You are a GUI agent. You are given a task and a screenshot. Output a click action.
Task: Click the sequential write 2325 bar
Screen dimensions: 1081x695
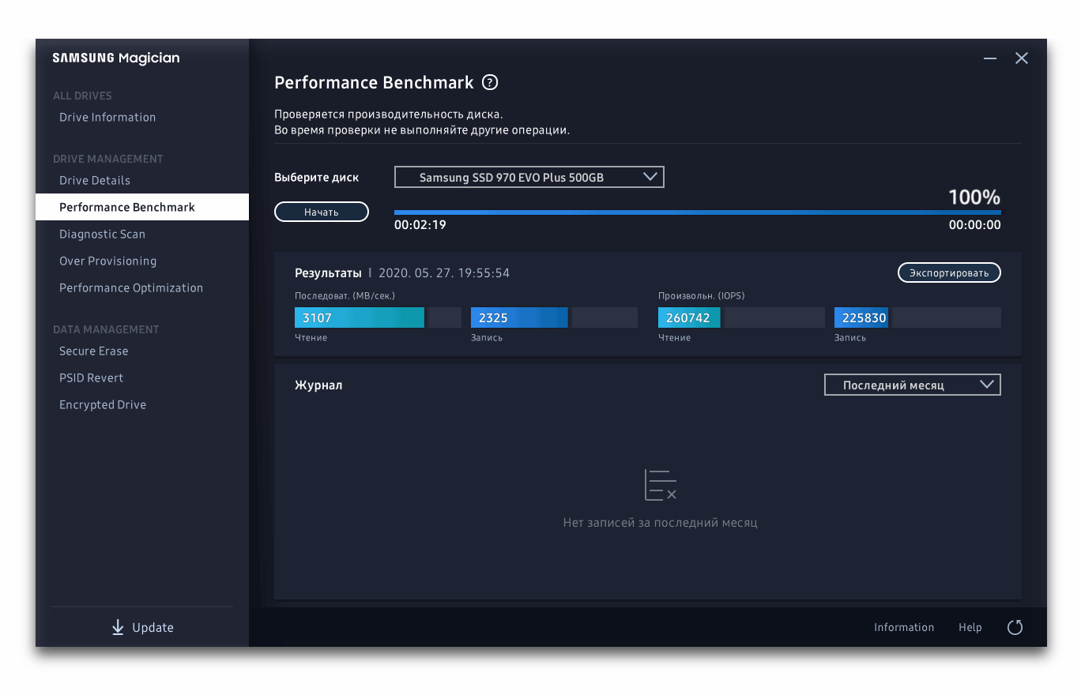click(554, 317)
